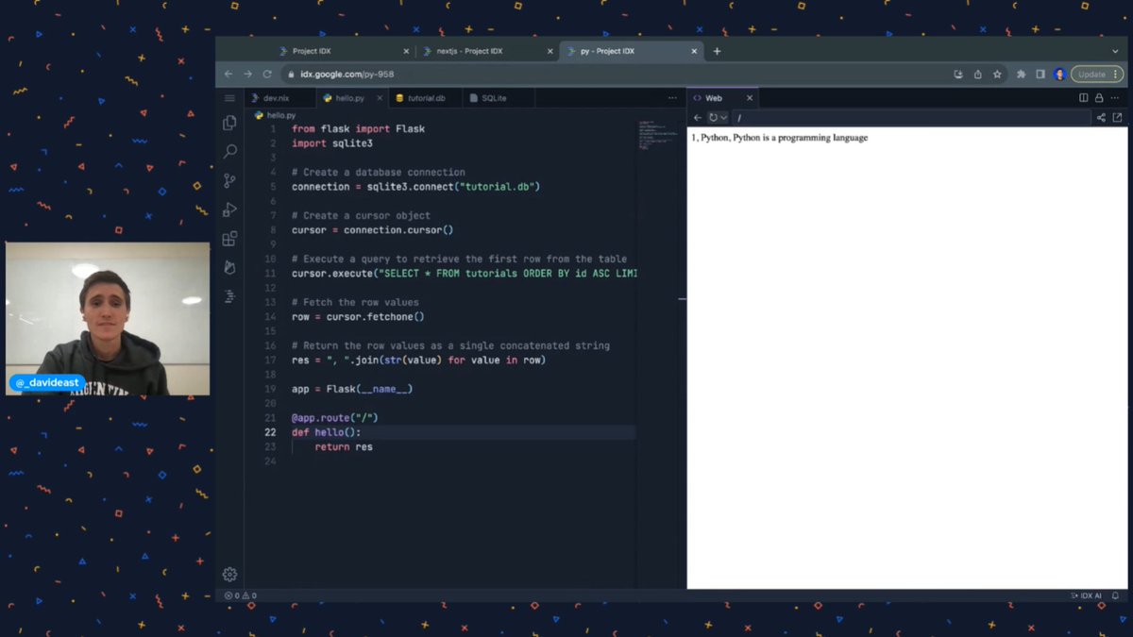Switch to the first Project IDX browser tab
The height and width of the screenshot is (637, 1133).
pos(344,51)
